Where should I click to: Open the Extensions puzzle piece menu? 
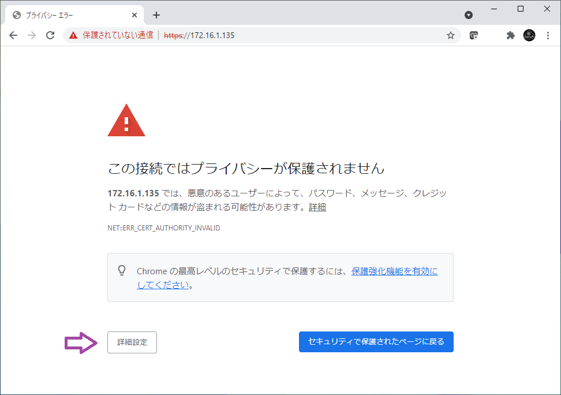(x=510, y=35)
